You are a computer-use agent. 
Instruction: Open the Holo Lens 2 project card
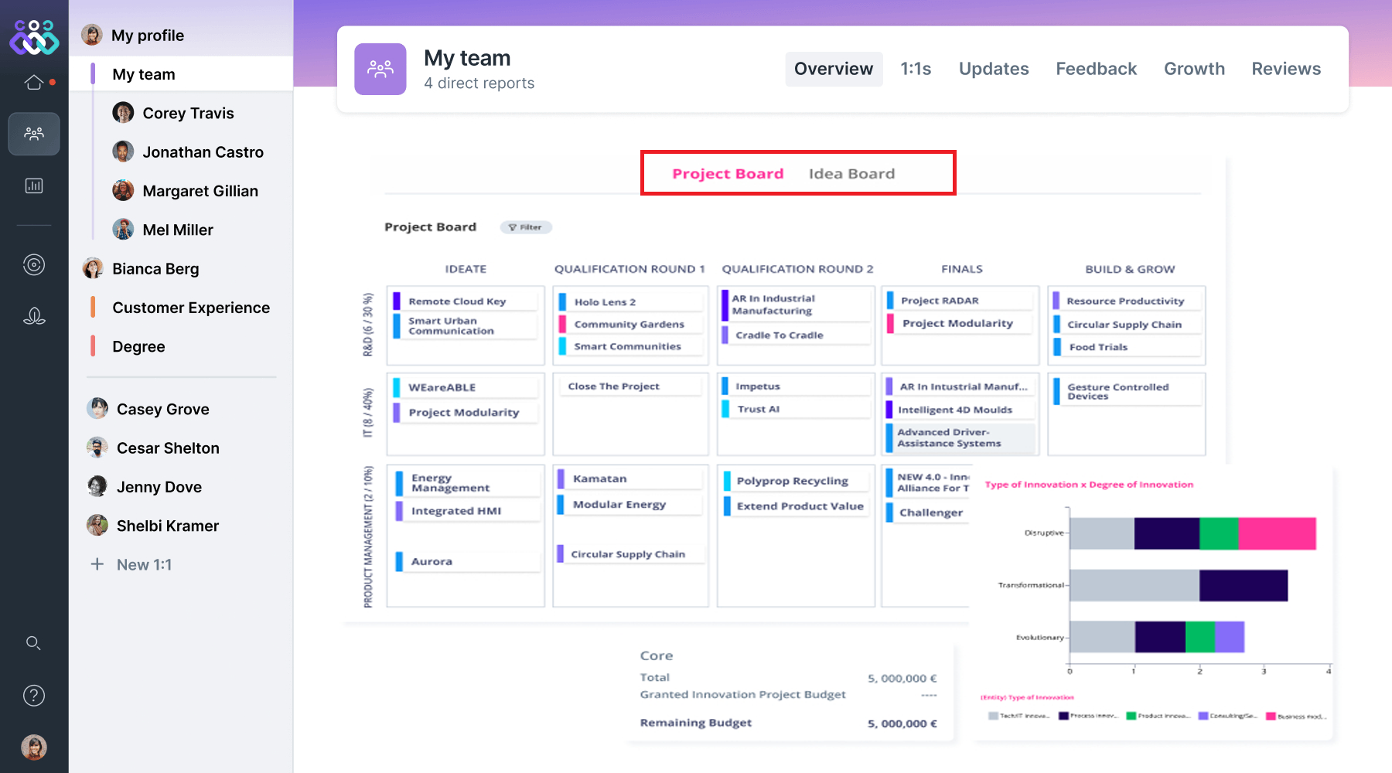(605, 302)
